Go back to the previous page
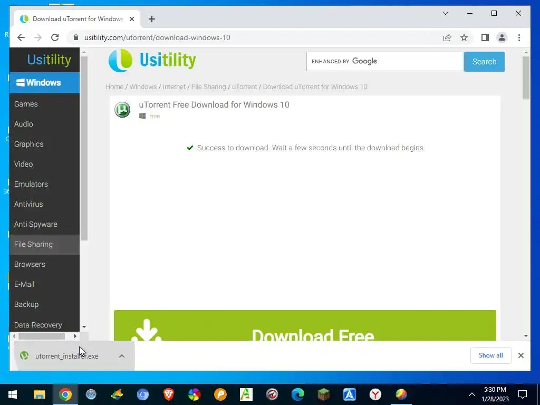540x405 pixels. pyautogui.click(x=21, y=37)
